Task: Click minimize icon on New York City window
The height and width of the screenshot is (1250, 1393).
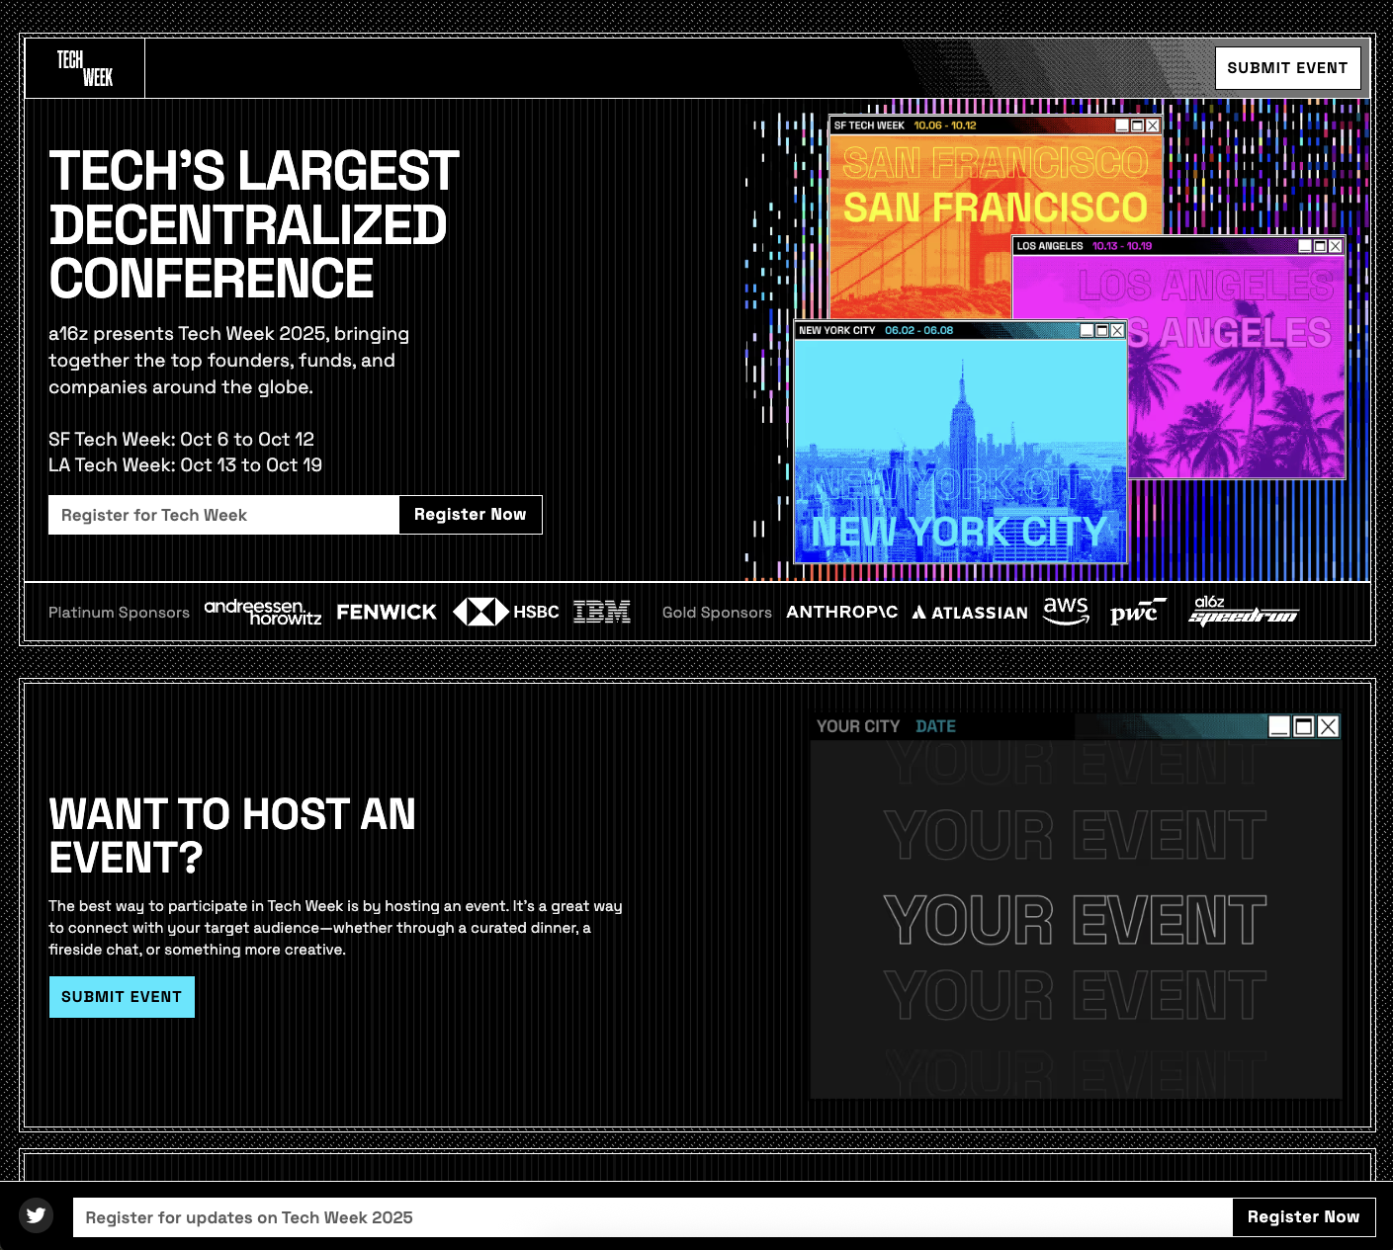Action: point(1088,331)
